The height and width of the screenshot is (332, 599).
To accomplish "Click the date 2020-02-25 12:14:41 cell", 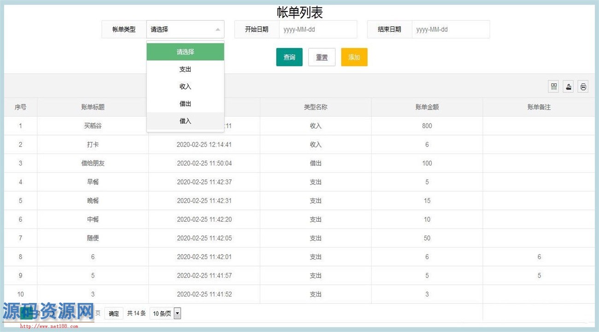I will pyautogui.click(x=204, y=144).
